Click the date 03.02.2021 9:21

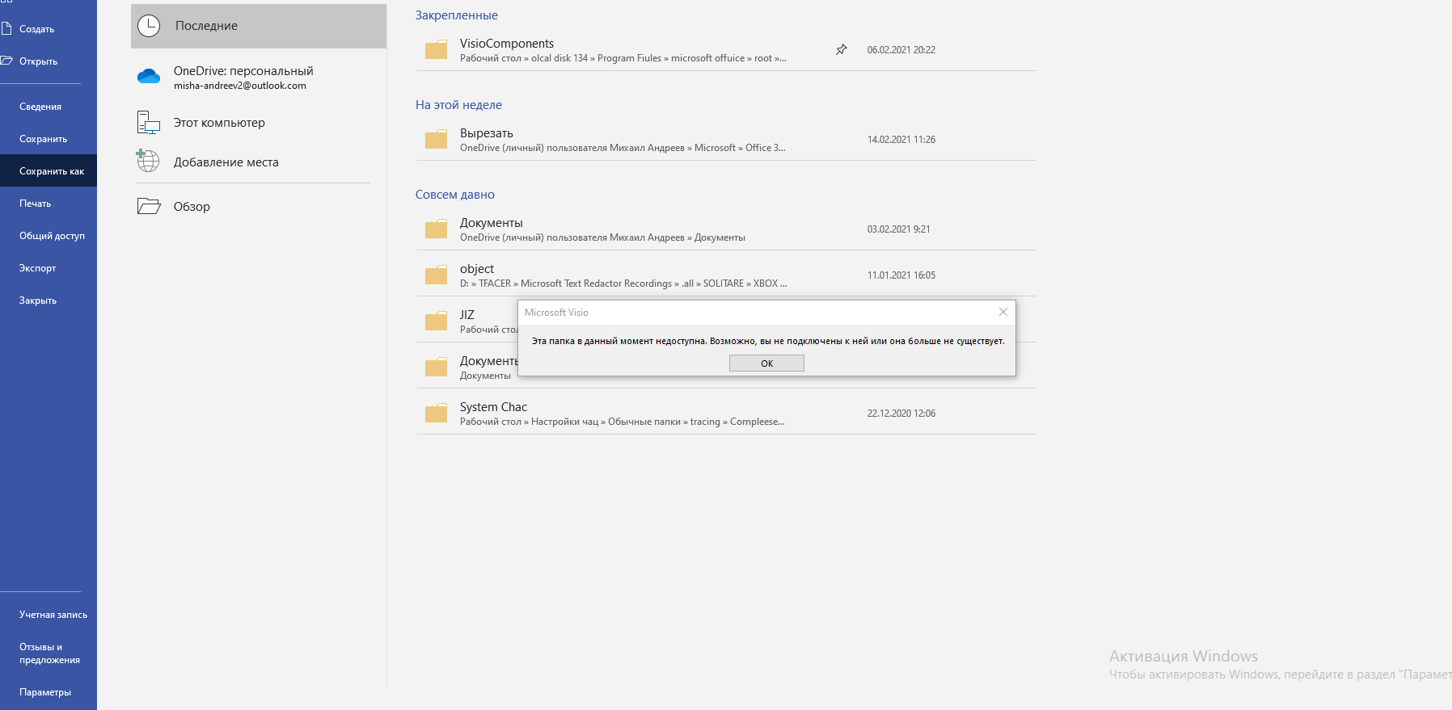coord(899,229)
